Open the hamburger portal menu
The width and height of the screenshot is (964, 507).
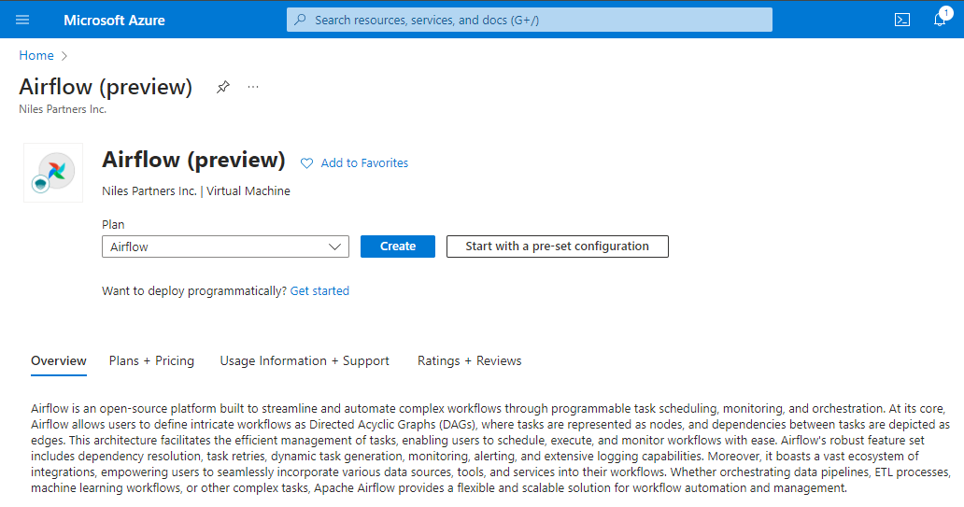coord(22,20)
